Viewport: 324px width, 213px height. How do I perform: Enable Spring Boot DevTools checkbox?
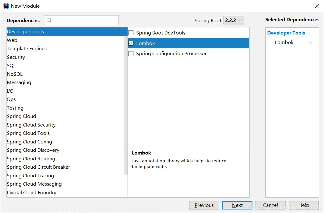coord(131,33)
